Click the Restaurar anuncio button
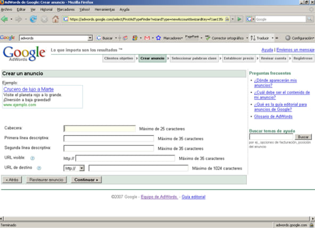 (x=46, y=180)
